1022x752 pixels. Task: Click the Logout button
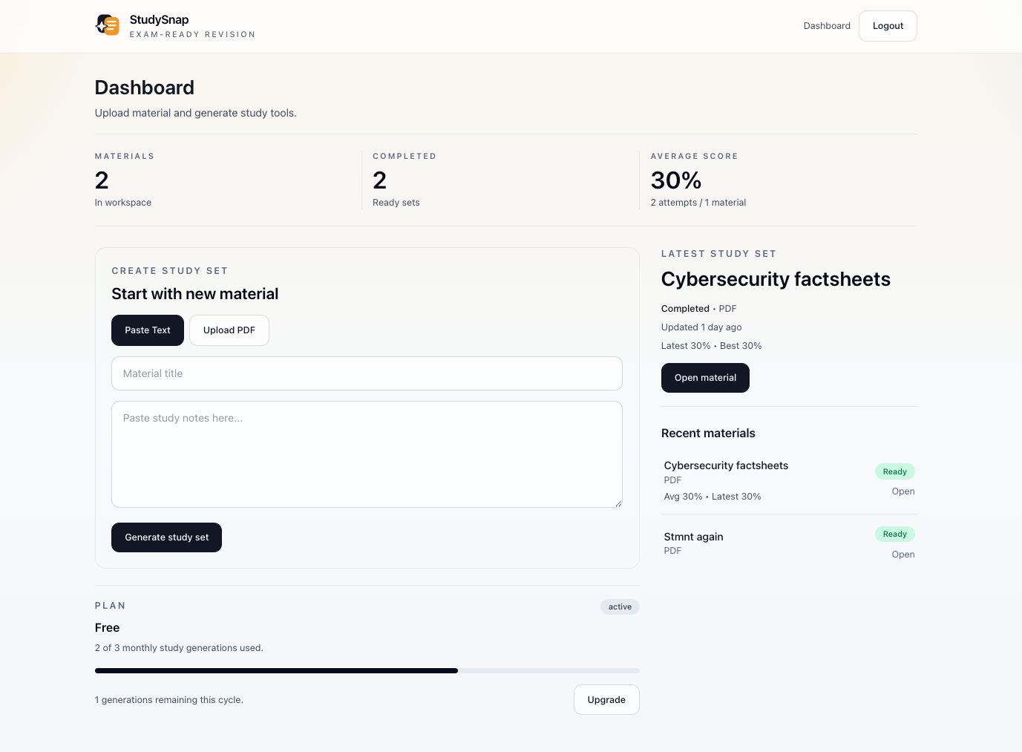(x=888, y=25)
